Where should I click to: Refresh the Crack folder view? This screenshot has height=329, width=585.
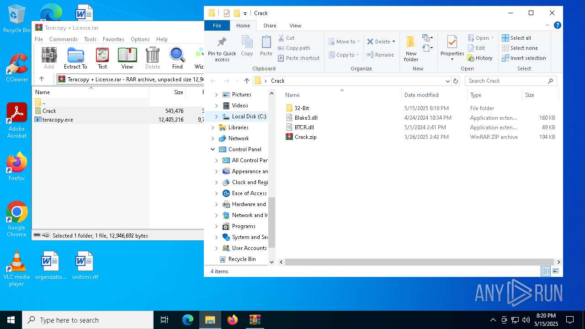coord(455,81)
